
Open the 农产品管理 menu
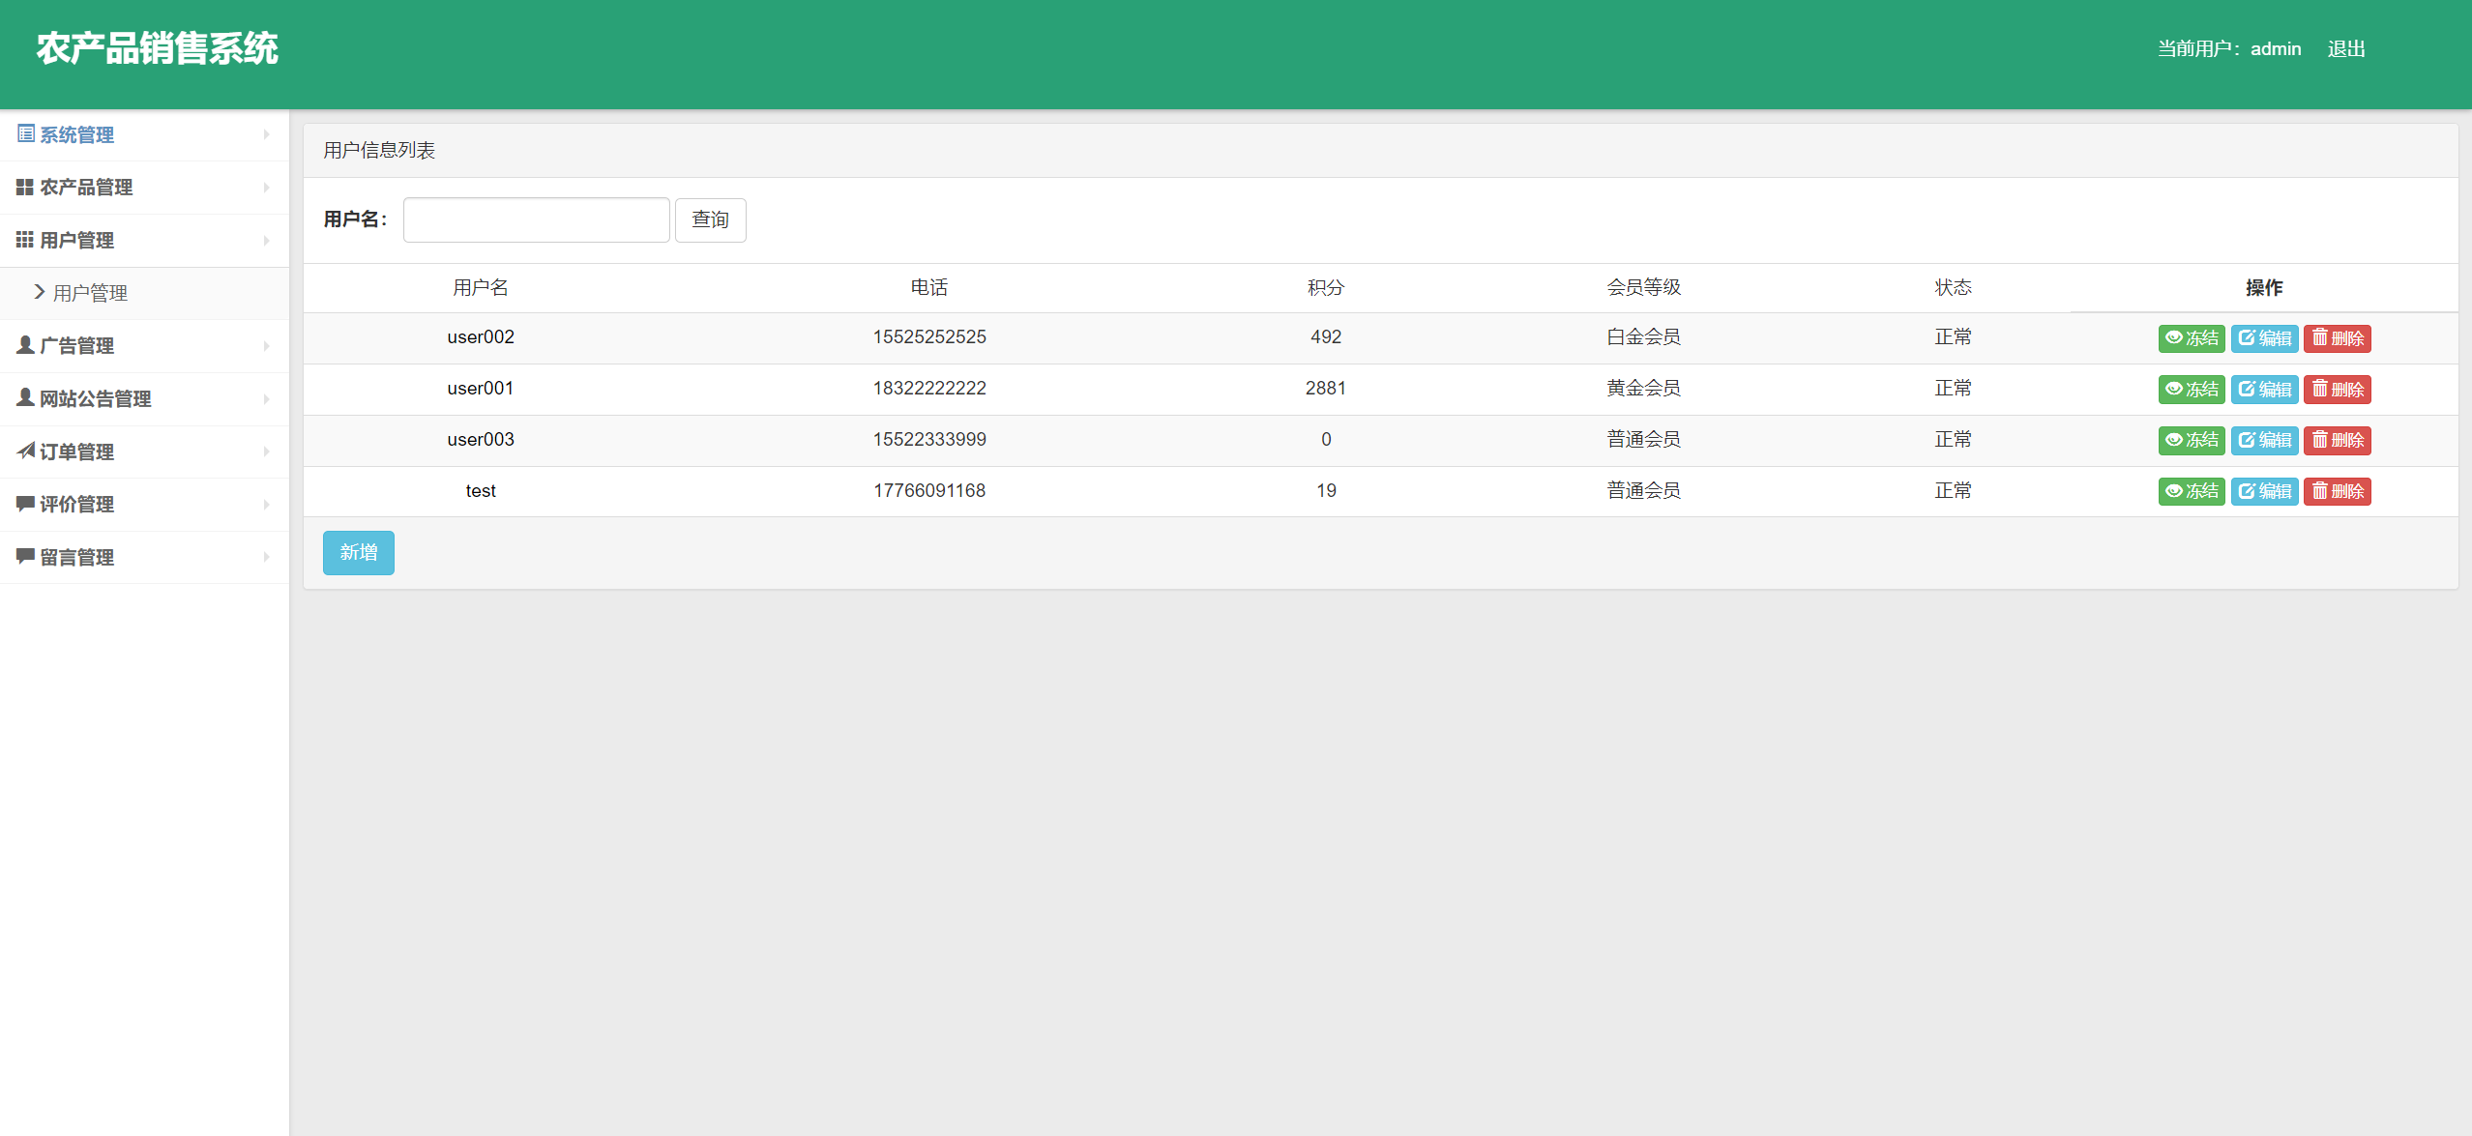(86, 188)
